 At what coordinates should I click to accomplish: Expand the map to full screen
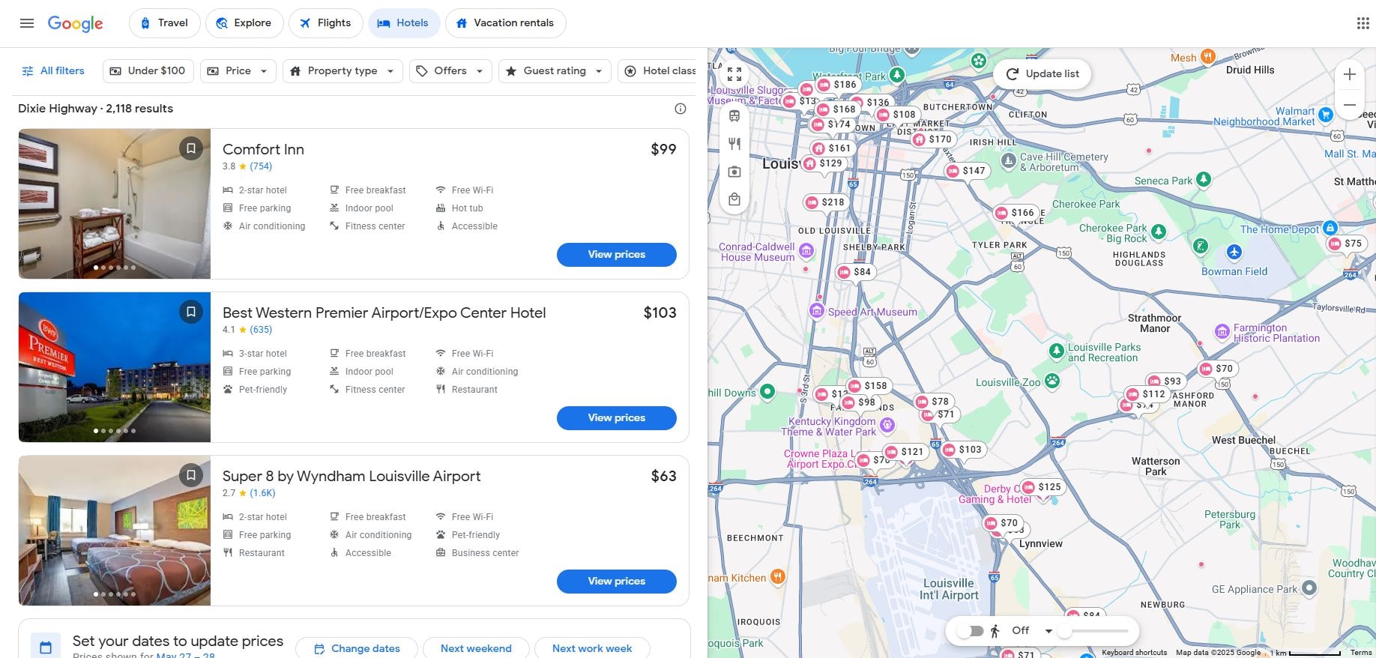pos(734,74)
